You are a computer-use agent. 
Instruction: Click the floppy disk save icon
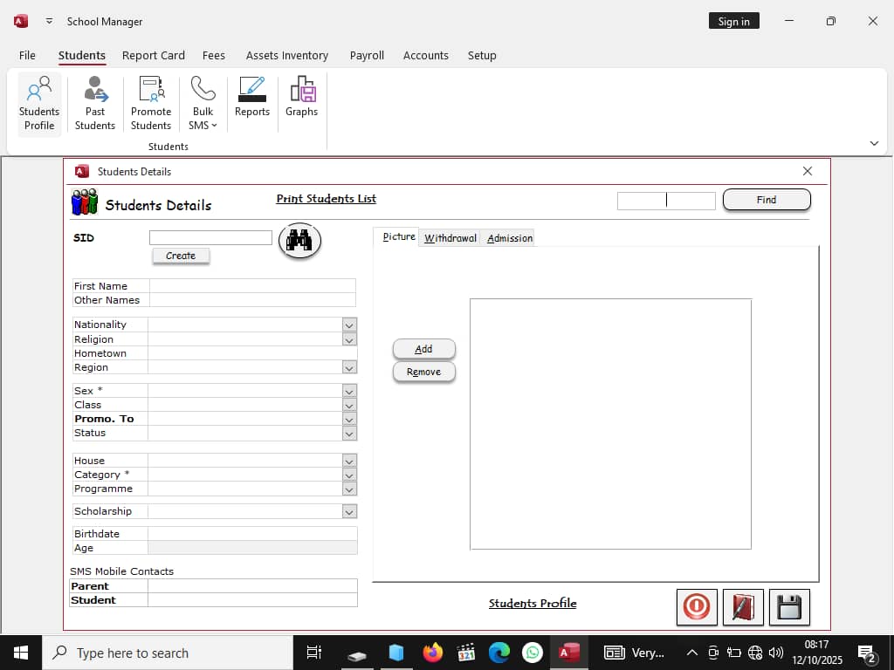[788, 607]
